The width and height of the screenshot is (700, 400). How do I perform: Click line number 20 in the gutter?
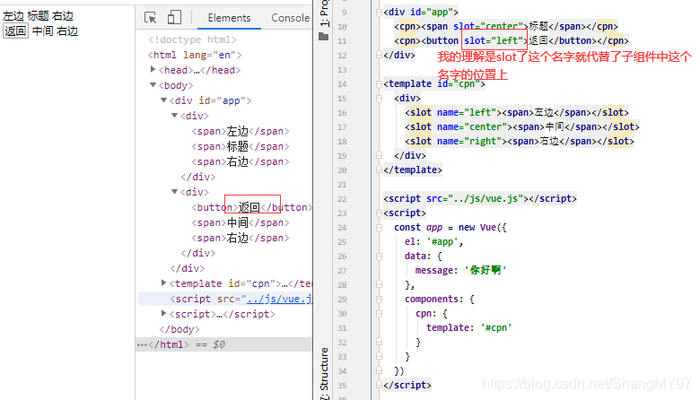[x=342, y=170]
